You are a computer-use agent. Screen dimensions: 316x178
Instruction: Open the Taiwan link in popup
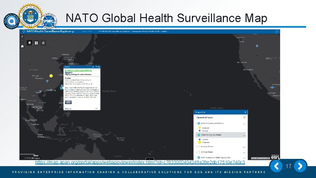pyautogui.click(x=67, y=73)
